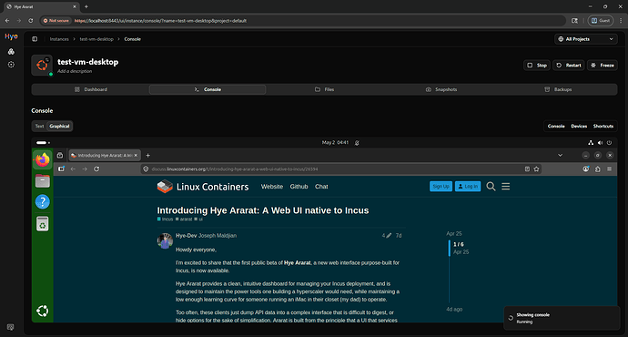Open the clusters icon in left sidebar
The width and height of the screenshot is (628, 337).
(11, 51)
